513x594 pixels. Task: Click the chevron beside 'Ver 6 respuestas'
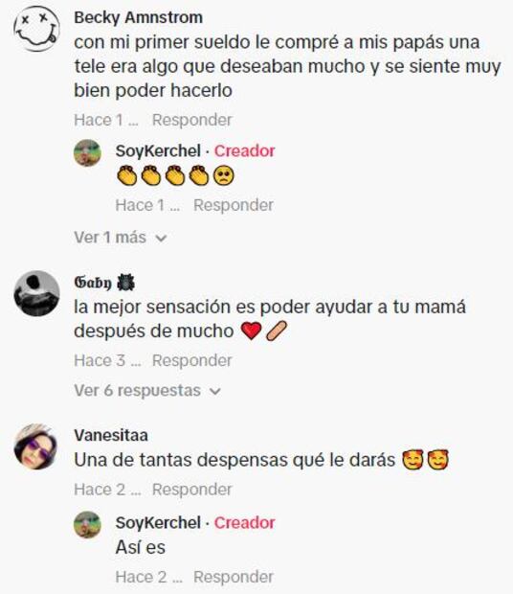(x=215, y=391)
